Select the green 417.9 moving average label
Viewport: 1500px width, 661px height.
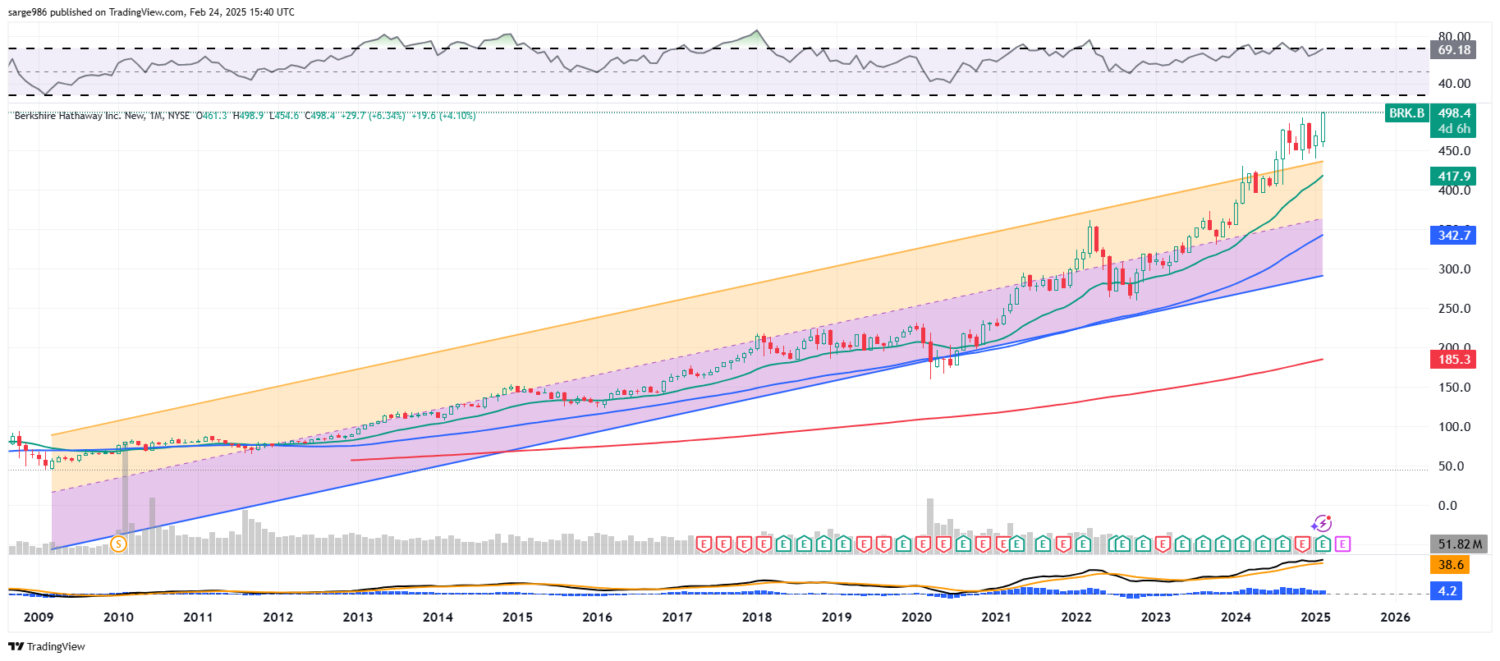tap(1453, 176)
